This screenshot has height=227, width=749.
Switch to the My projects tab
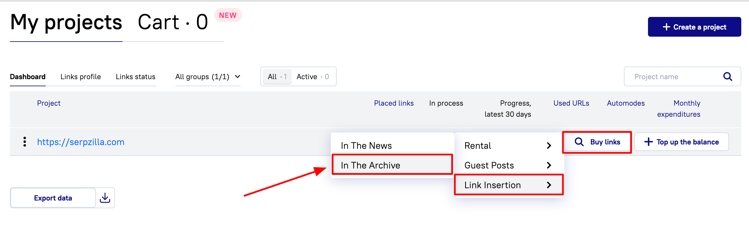(66, 22)
